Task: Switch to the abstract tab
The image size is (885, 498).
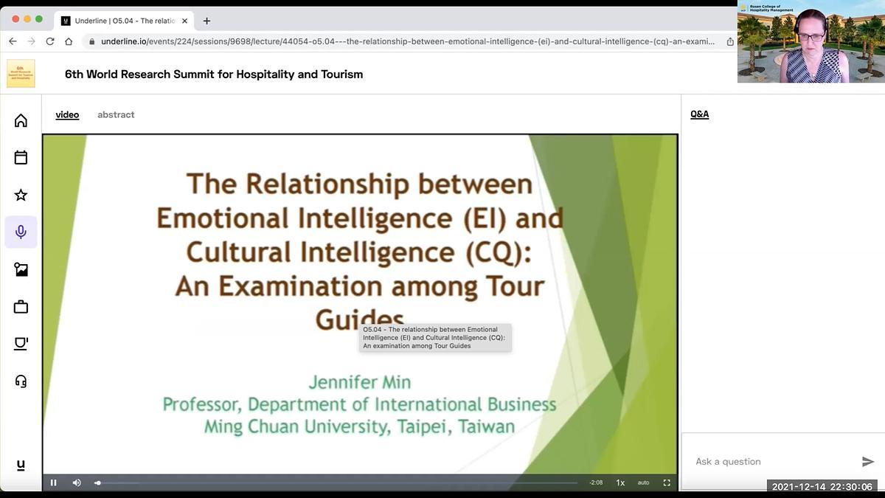Action: pos(116,114)
